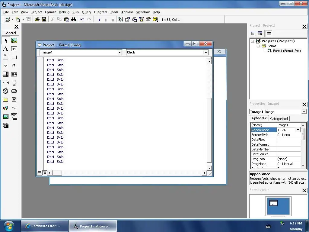Select the Label control (A) in toolbox
The width and height of the screenshot is (309, 232).
(x=6, y=49)
